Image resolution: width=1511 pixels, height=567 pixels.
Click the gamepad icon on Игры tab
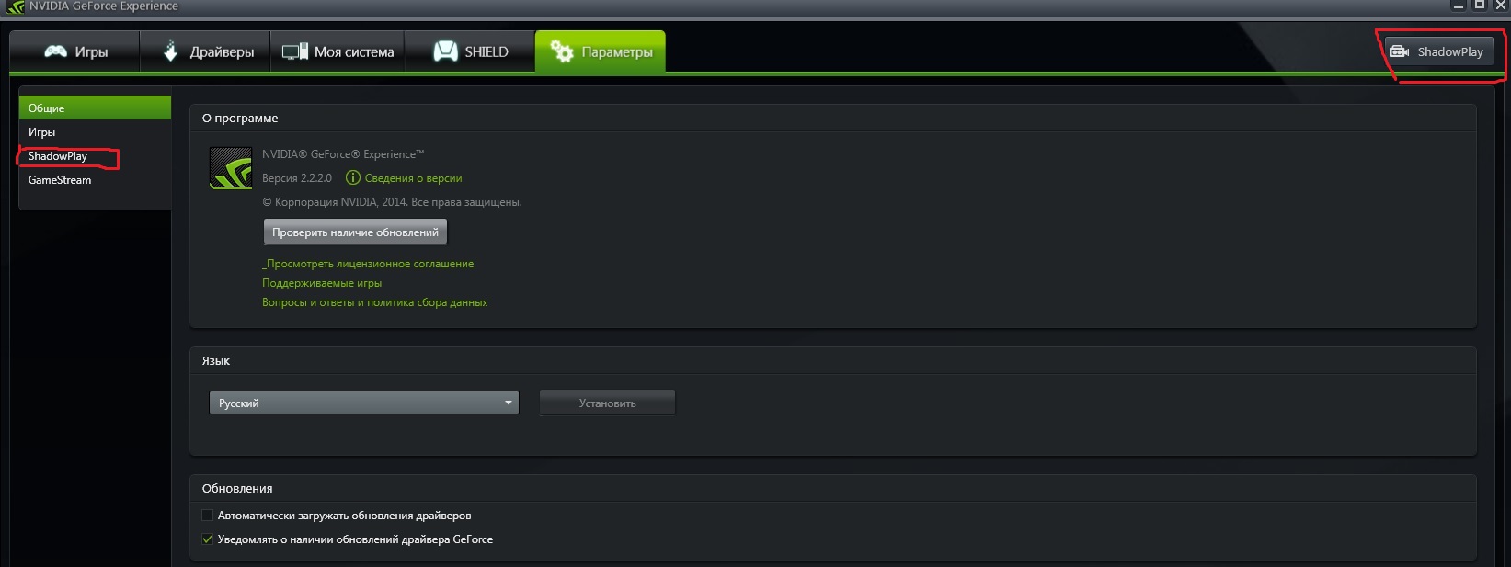[x=55, y=51]
